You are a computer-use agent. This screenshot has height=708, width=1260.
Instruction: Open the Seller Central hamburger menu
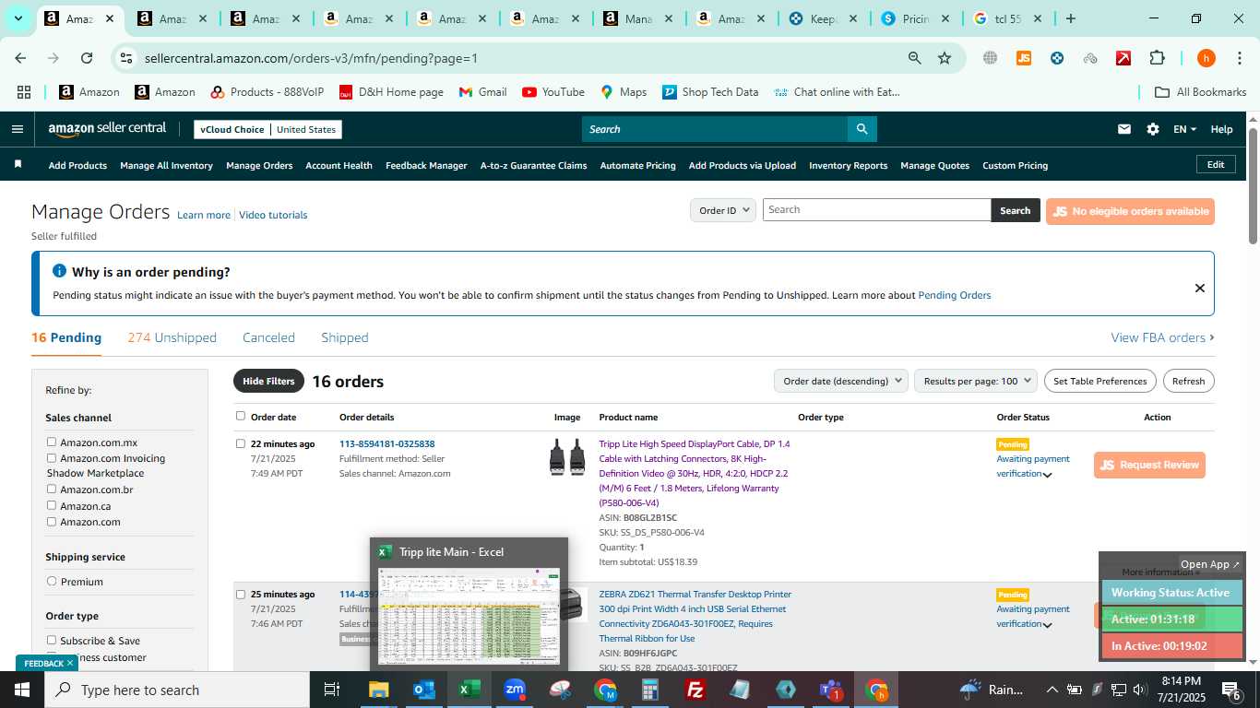(x=17, y=129)
